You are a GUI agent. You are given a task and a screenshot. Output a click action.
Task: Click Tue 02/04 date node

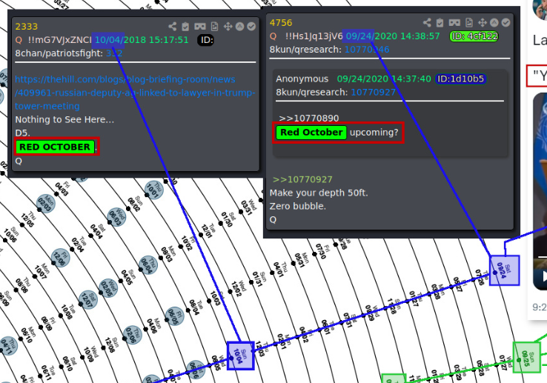72,249
